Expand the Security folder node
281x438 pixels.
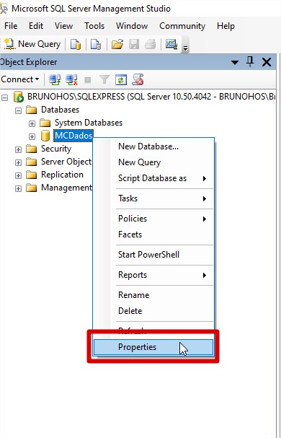[x=19, y=149]
